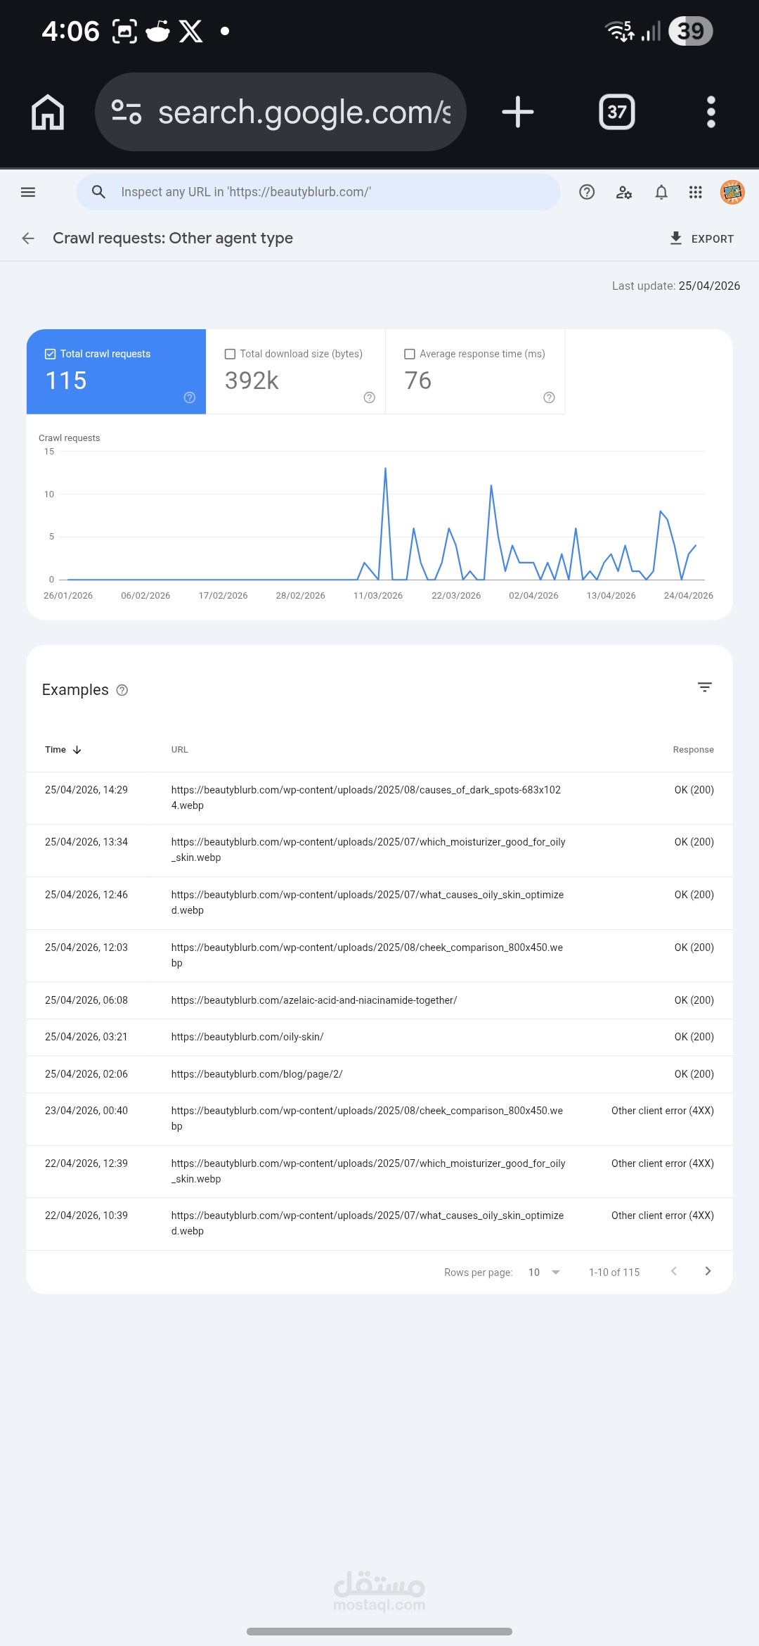Open help for Total crawl requests card

(190, 397)
